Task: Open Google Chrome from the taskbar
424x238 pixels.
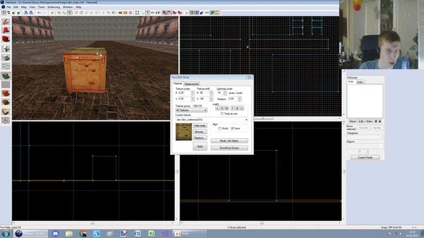Action: pyautogui.click(x=83, y=233)
